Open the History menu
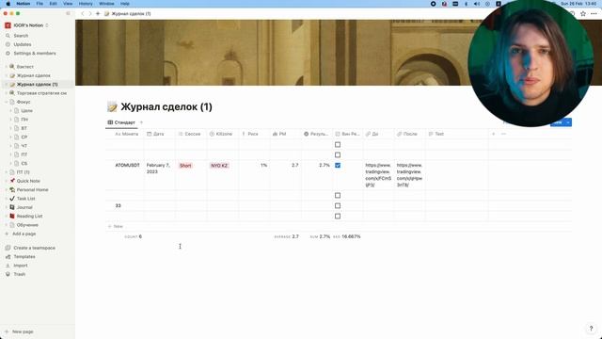Image resolution: width=602 pixels, height=339 pixels. pos(86,4)
